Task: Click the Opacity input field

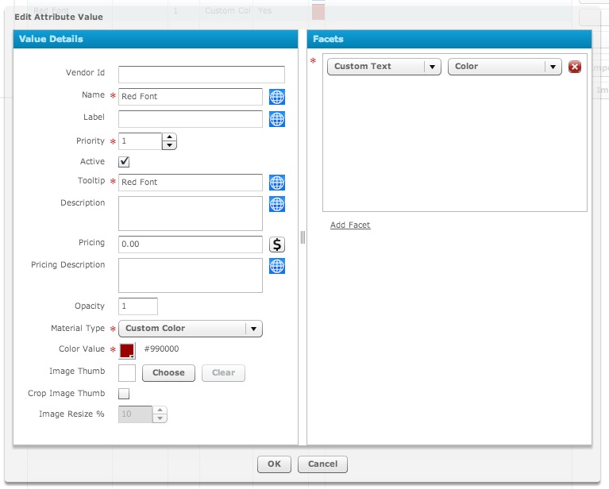Action: pos(138,306)
